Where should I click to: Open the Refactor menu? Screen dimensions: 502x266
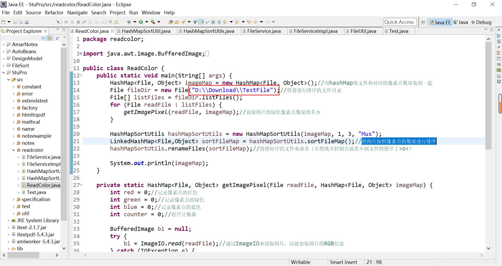click(54, 13)
